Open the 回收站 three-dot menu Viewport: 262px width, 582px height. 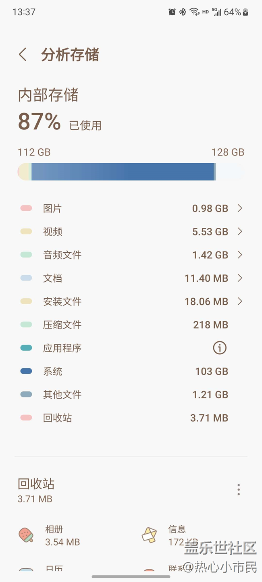239,490
